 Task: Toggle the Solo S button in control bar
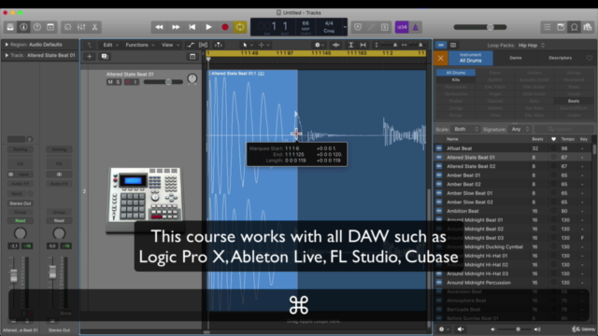pos(384,27)
